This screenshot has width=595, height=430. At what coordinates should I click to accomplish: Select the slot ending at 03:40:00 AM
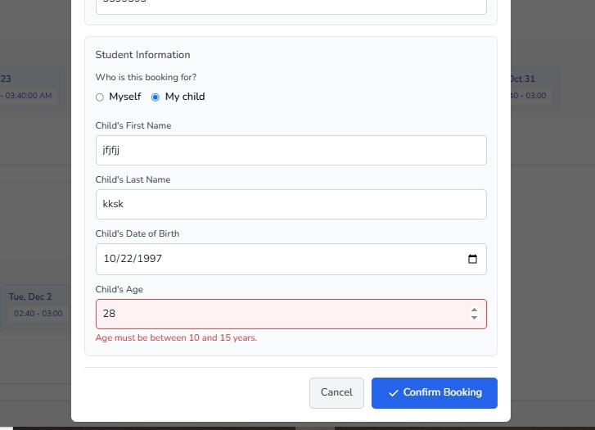click(29, 95)
